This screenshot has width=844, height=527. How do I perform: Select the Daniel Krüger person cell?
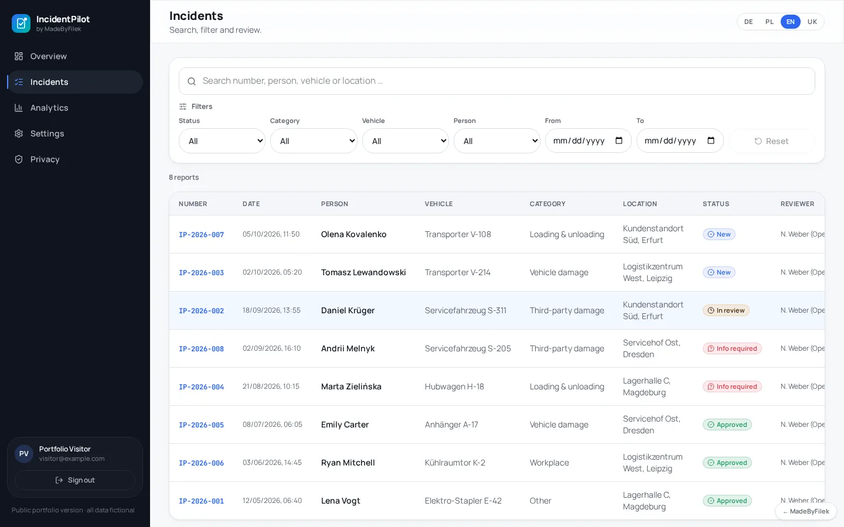348,310
